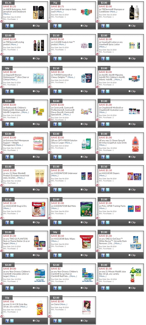Tweet the Hi-C Drink Box coupon
The height and width of the screenshot is (325, 146).
pos(12,320)
